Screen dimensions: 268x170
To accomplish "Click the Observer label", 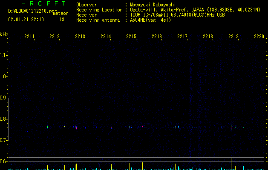I will point(86,5).
